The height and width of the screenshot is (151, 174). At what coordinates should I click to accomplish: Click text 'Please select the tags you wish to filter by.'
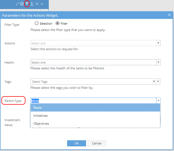[x=62, y=88]
